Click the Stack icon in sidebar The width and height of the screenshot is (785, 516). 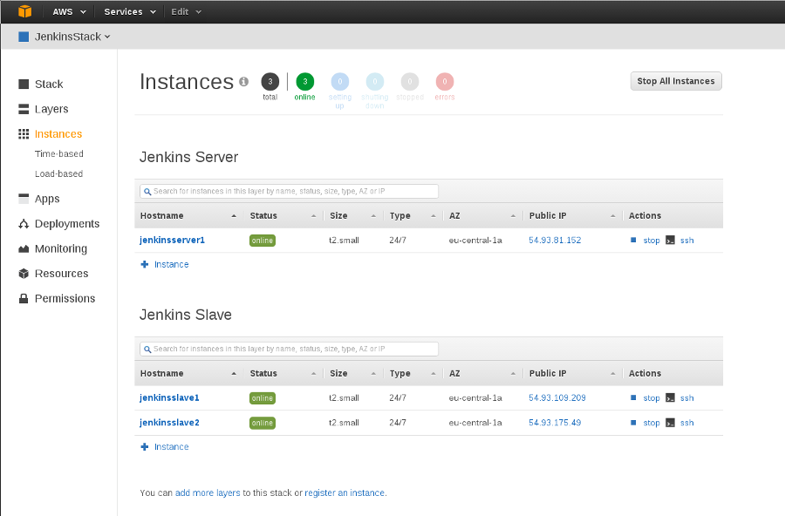click(24, 84)
